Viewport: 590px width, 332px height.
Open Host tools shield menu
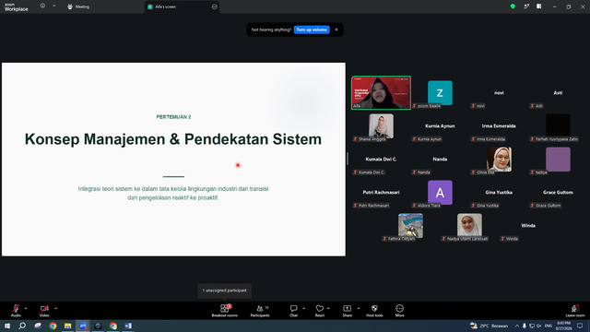(x=374, y=311)
